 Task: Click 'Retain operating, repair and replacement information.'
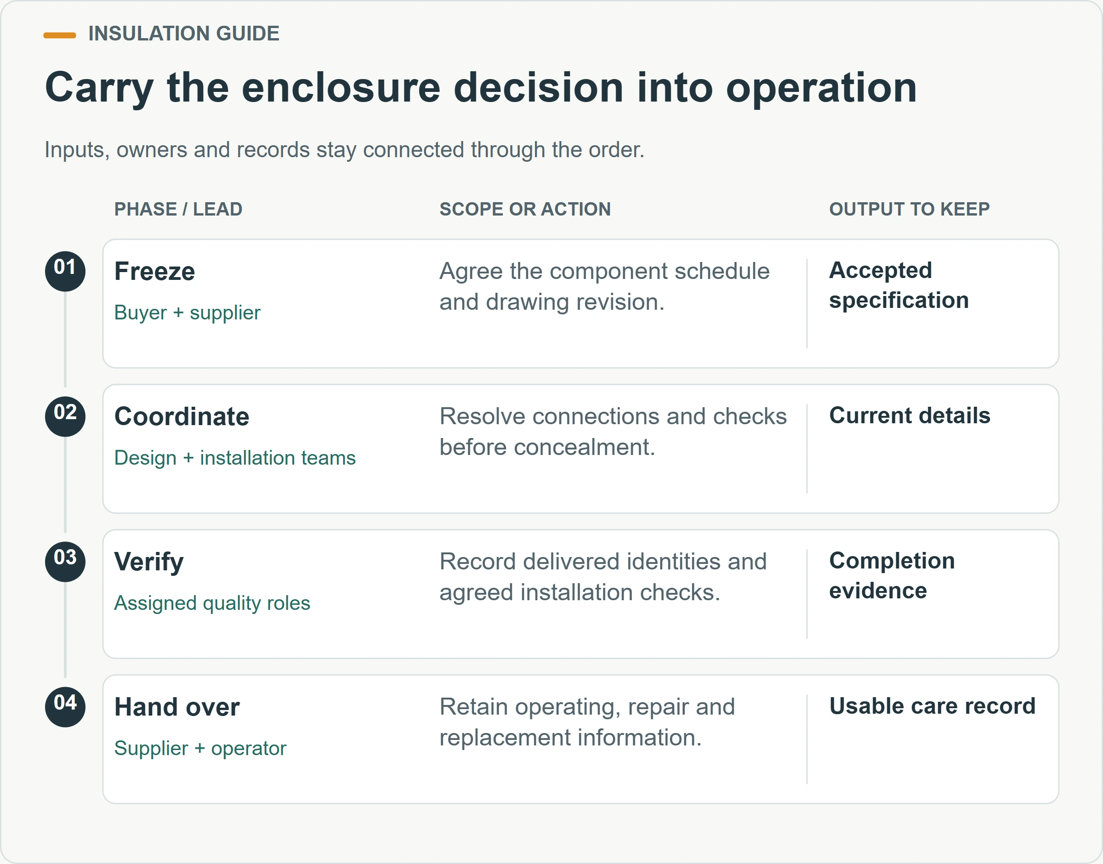[x=586, y=722]
